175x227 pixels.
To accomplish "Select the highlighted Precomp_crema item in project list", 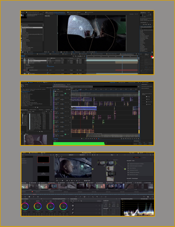I will pos(32,28).
